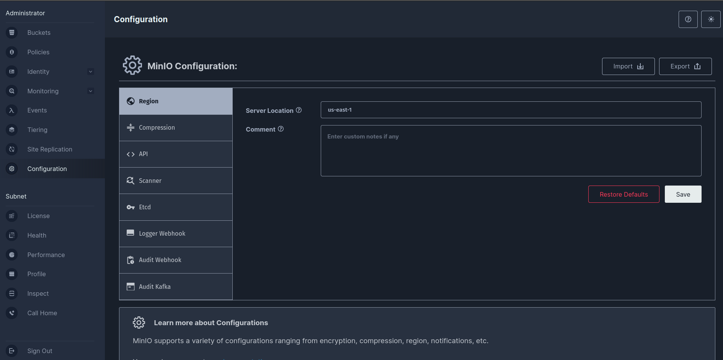
Task: Click the Etcd key icon
Action: pos(131,207)
